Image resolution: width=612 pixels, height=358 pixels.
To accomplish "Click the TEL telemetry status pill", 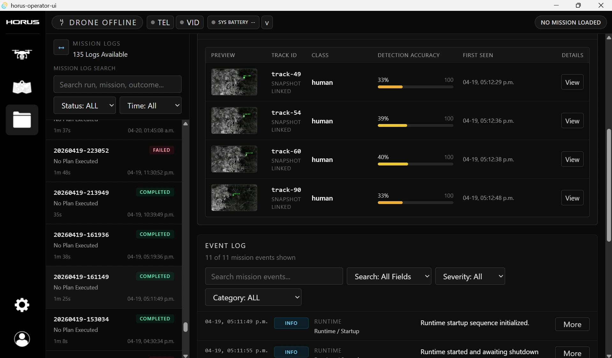I will point(160,22).
